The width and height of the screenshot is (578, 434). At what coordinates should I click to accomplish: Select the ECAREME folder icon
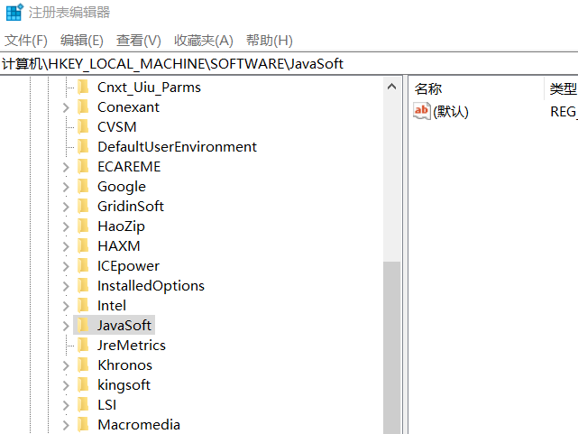click(83, 167)
